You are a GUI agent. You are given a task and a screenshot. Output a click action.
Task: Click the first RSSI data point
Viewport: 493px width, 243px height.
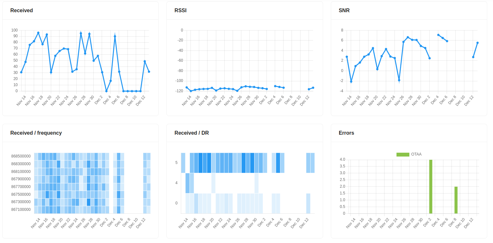coord(187,87)
